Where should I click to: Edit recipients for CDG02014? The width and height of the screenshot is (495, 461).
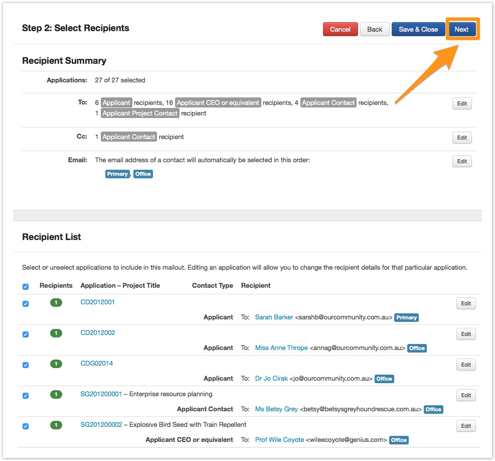pyautogui.click(x=466, y=365)
